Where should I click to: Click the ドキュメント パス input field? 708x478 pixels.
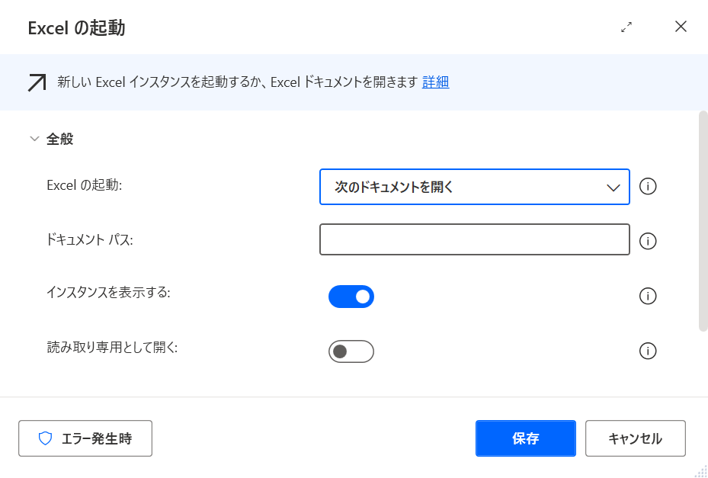pyautogui.click(x=474, y=239)
